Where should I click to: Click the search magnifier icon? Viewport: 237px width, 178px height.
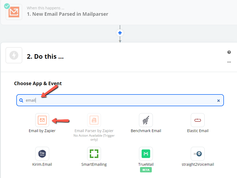pyautogui.click(x=21, y=100)
